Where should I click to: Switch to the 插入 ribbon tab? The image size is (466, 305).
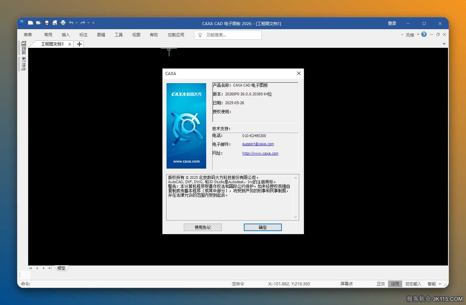[66, 35]
